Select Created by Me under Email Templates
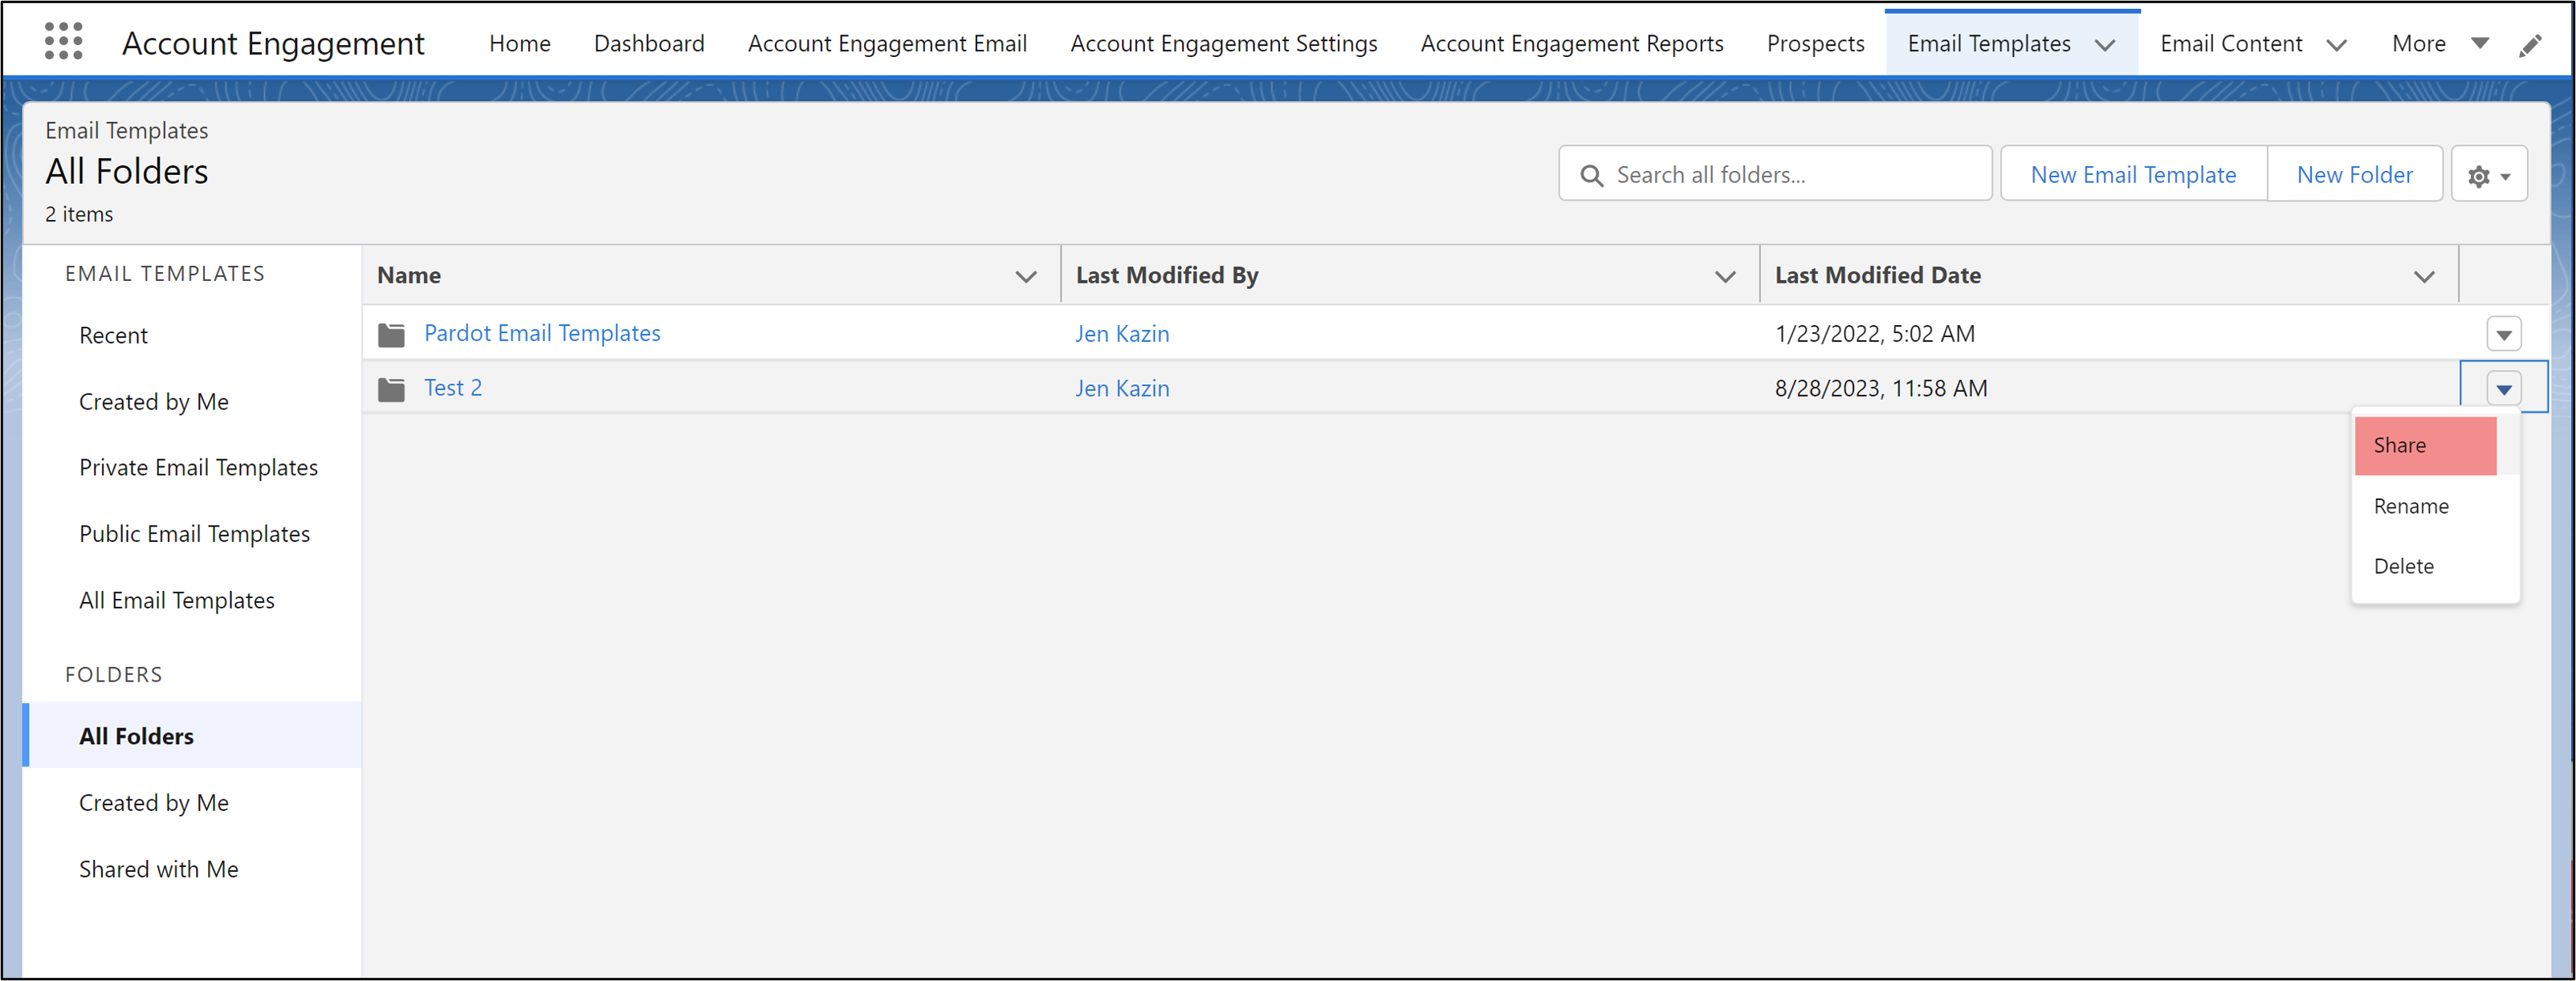Image resolution: width=2576 pixels, height=981 pixels. pyautogui.click(x=154, y=402)
